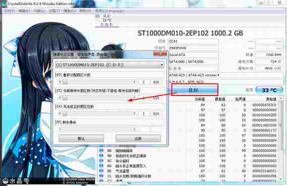Screen dimensions: 287x186
Task: Open the 帮助(H) menu
Action: (85, 11)
